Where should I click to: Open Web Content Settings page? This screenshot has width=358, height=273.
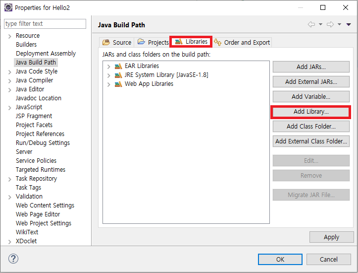(45, 205)
